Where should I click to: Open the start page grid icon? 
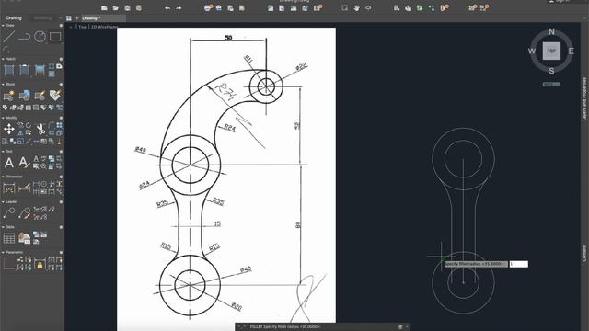(69, 18)
